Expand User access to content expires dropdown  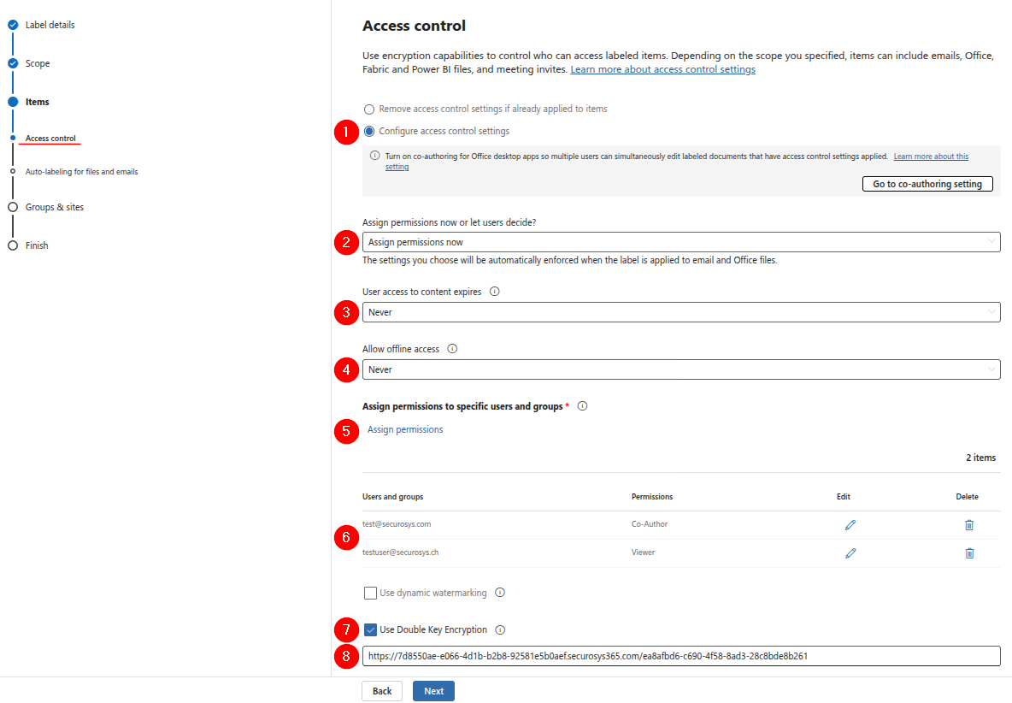680,312
